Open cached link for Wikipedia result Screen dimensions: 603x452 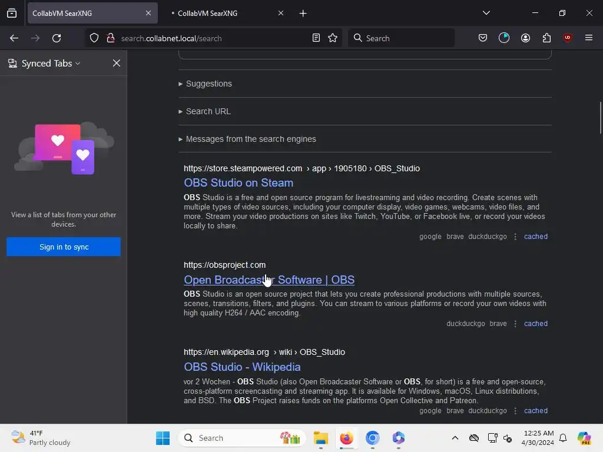536,410
